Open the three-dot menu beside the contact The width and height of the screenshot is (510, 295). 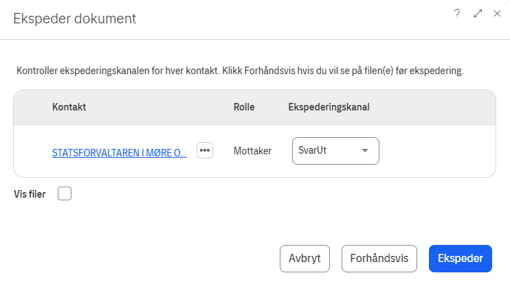(x=205, y=150)
